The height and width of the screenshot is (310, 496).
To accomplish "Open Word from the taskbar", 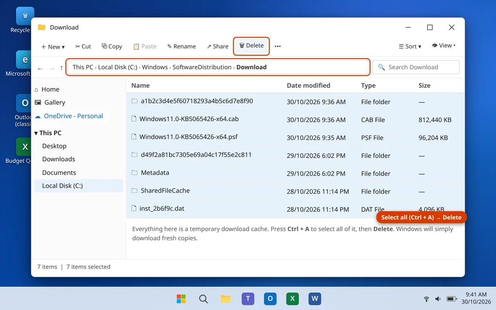I will [x=315, y=298].
